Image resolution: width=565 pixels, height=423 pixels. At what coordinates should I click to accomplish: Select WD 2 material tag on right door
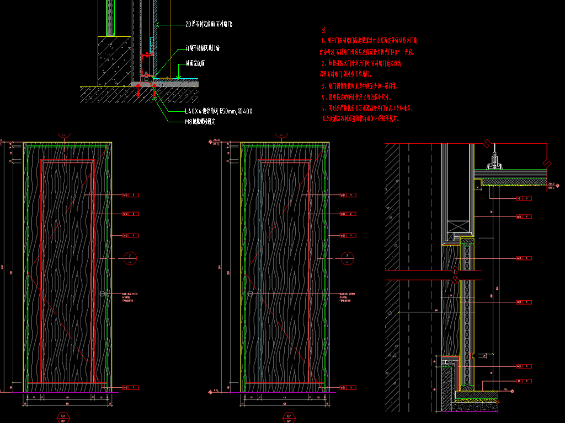click(347, 214)
